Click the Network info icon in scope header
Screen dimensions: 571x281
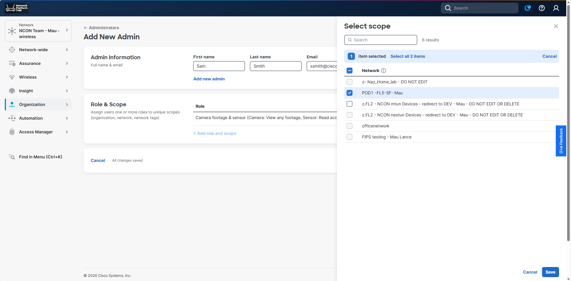(384, 71)
